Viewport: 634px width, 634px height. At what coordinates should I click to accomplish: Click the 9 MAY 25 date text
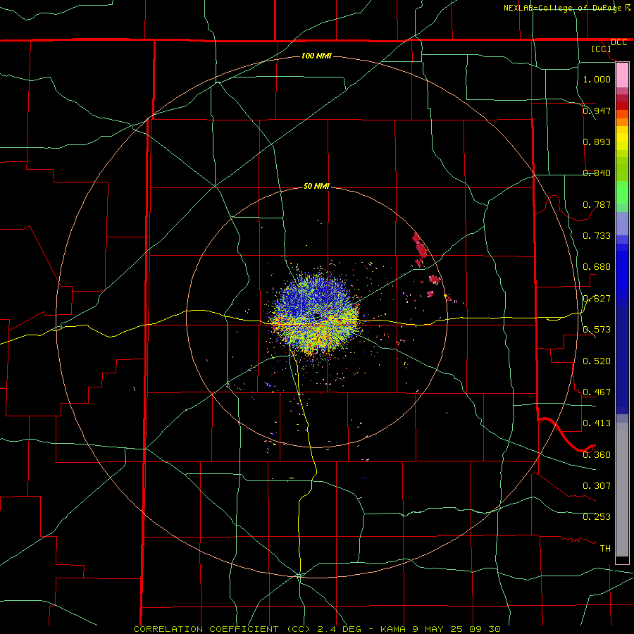[x=437, y=629]
